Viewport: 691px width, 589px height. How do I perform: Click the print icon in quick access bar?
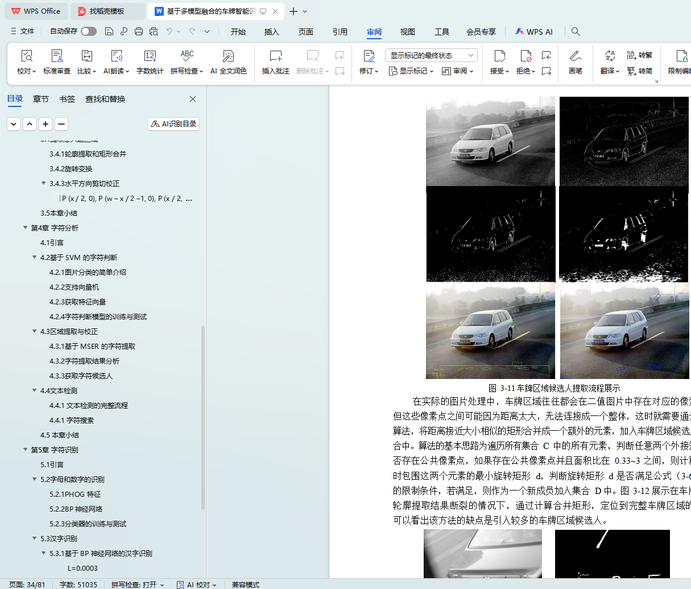(x=139, y=32)
